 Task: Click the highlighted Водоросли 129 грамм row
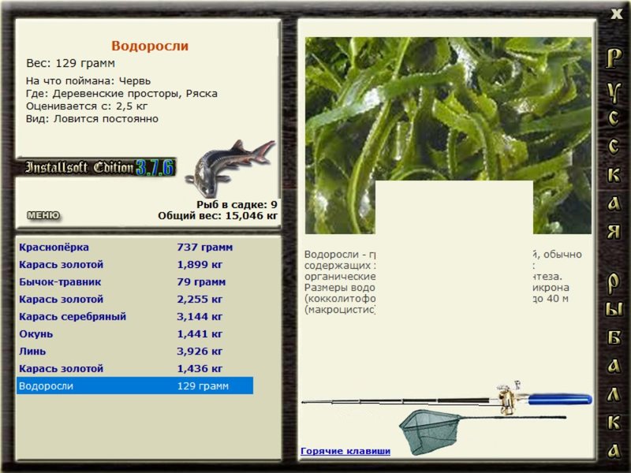[134, 385]
